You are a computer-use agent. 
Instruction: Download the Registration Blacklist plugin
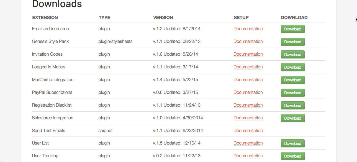(x=292, y=106)
